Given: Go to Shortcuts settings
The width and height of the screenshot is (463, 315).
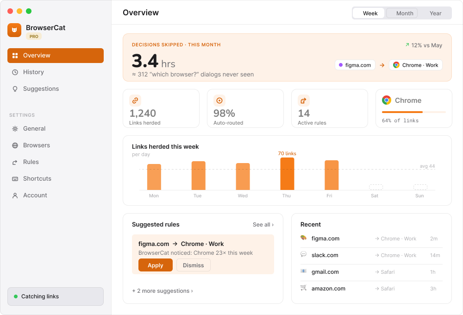Looking at the screenshot, I should (x=56, y=179).
